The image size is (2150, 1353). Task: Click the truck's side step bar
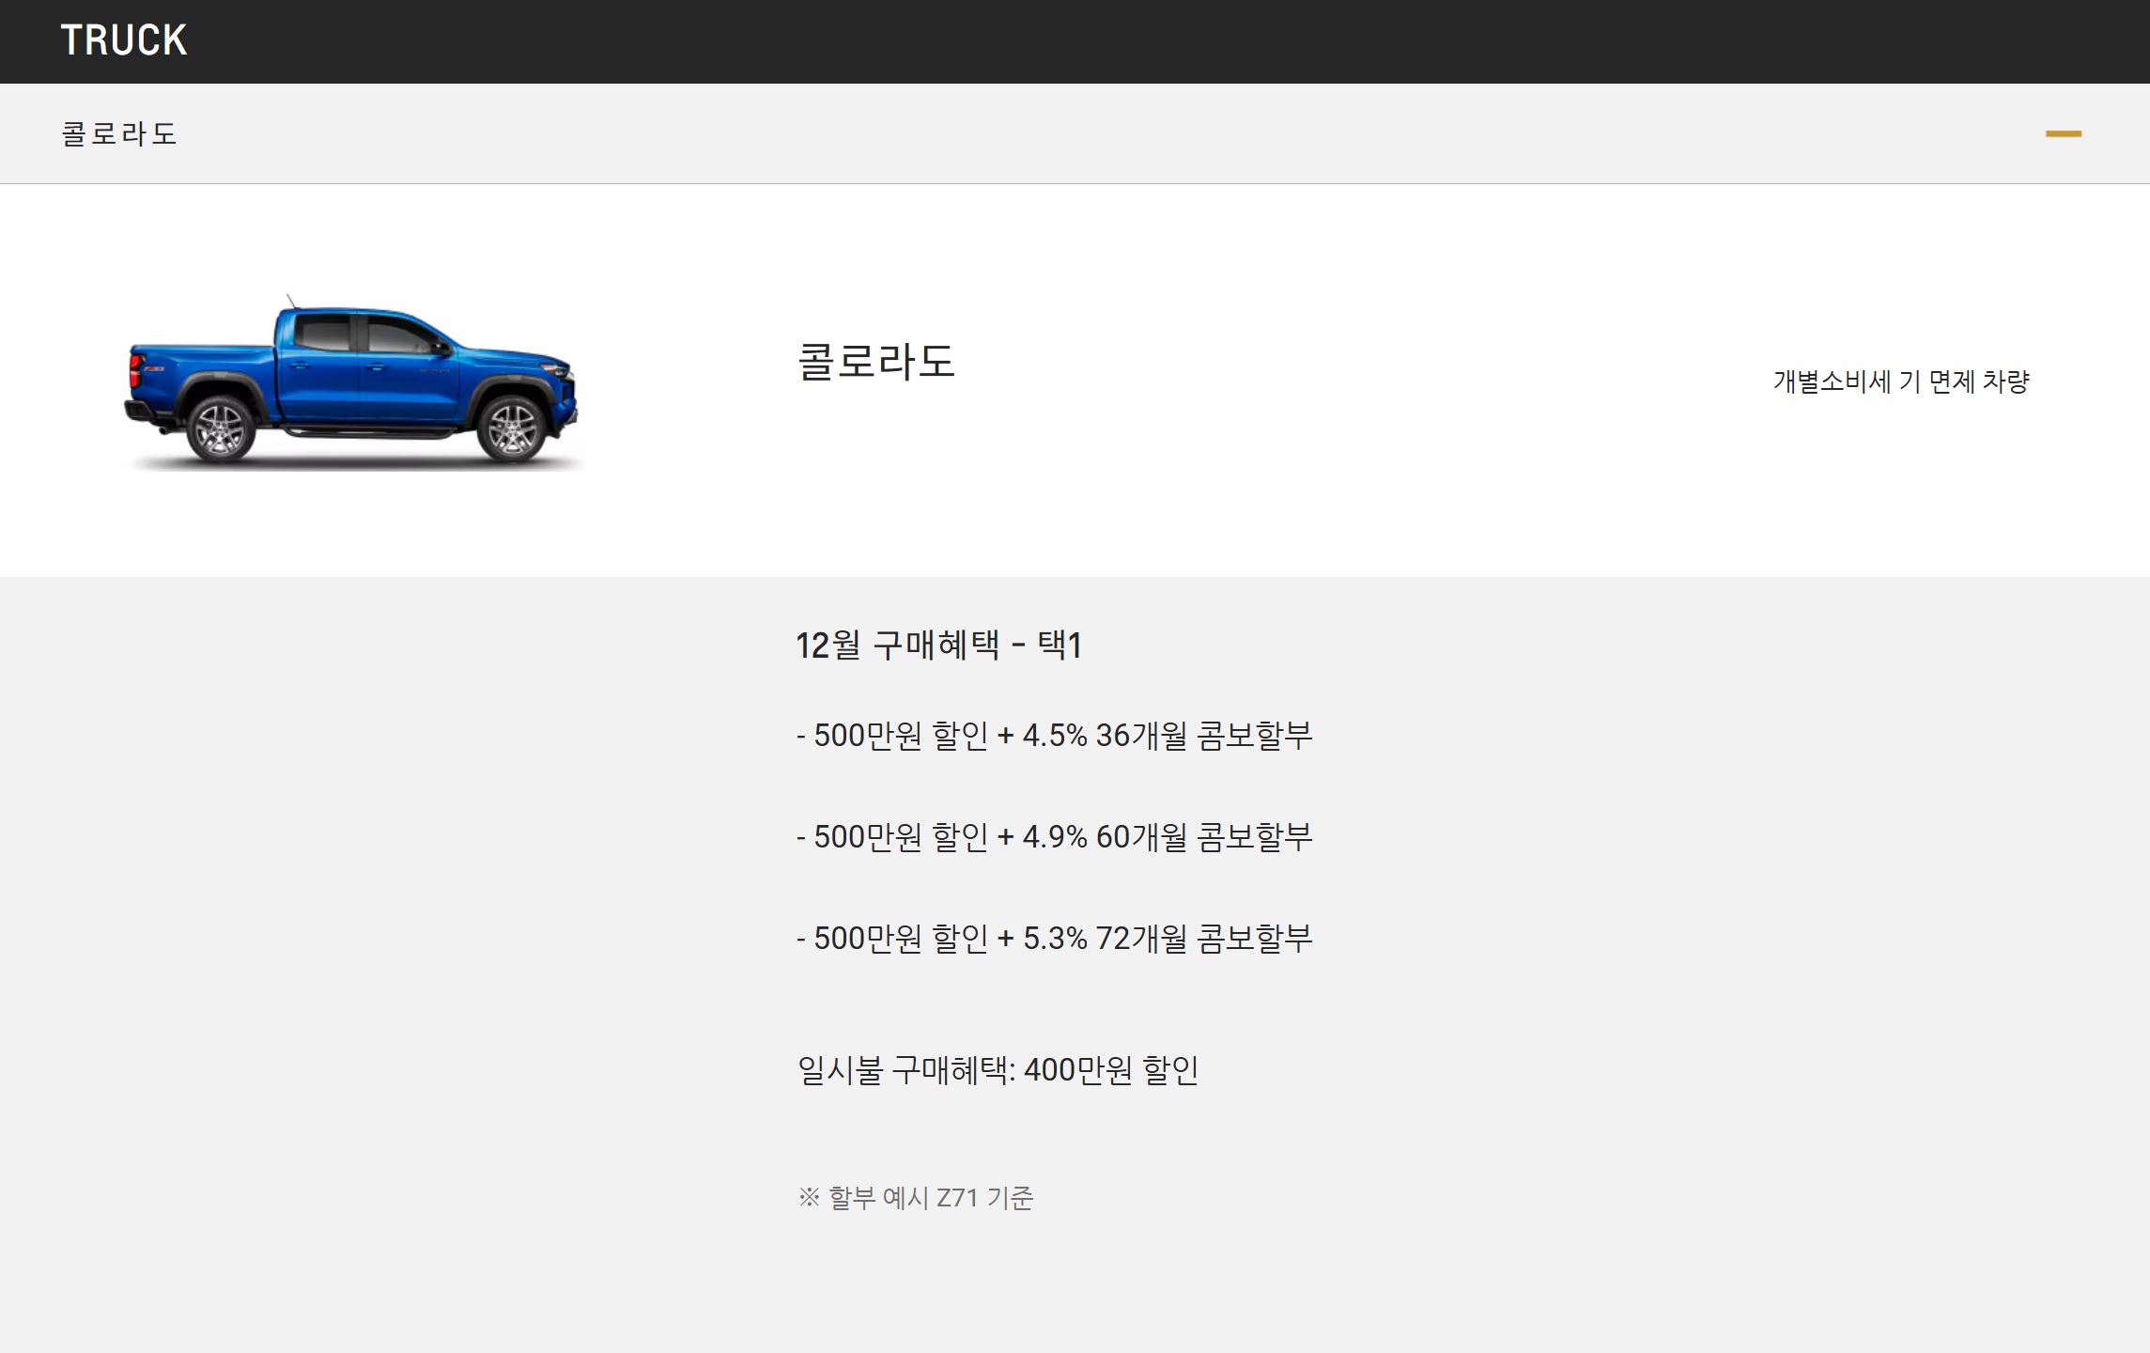368,432
